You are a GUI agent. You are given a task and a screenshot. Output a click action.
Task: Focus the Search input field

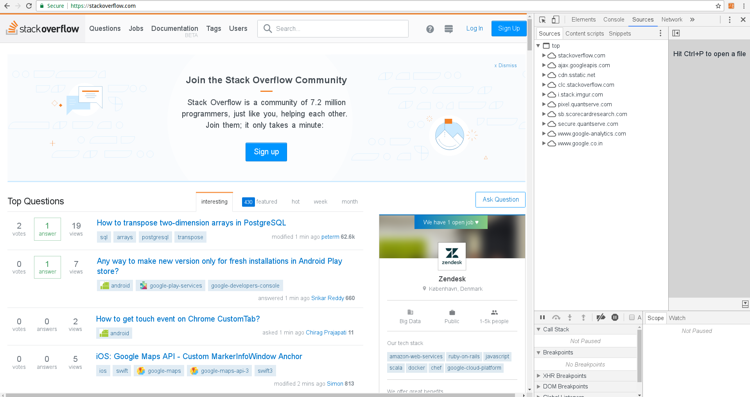(333, 29)
